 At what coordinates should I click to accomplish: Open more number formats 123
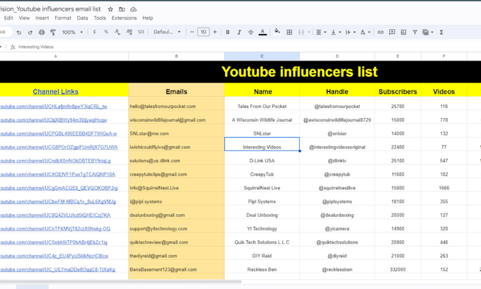pos(141,32)
